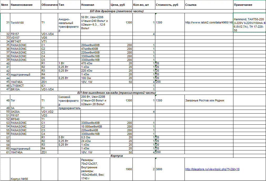Click the istok2.com link cell
Image resolution: width=266 pixels, height=181 pixels.
tap(209, 22)
